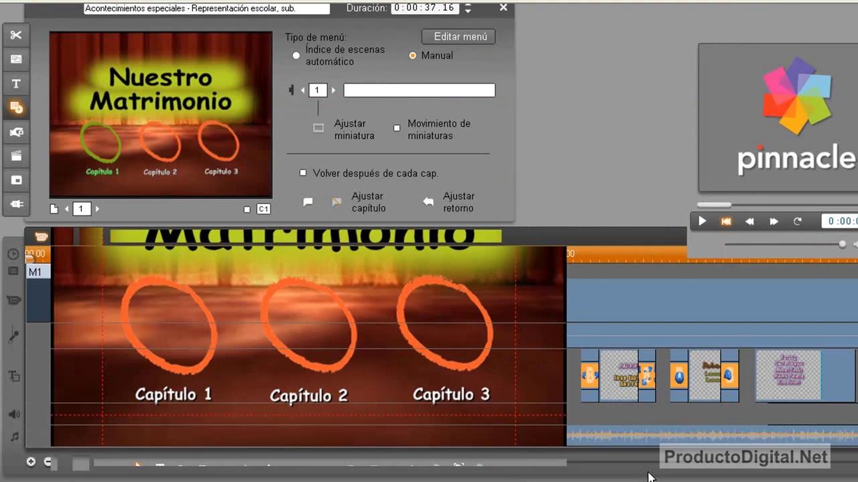Click the Editar menú button
The height and width of the screenshot is (482, 858).
point(458,37)
